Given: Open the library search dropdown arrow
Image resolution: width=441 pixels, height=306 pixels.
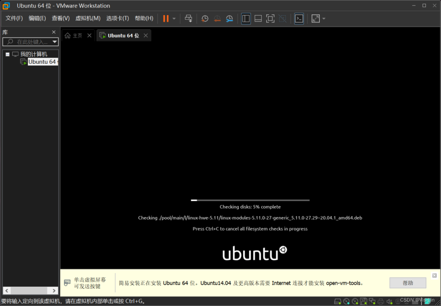Looking at the screenshot, I should coord(55,42).
